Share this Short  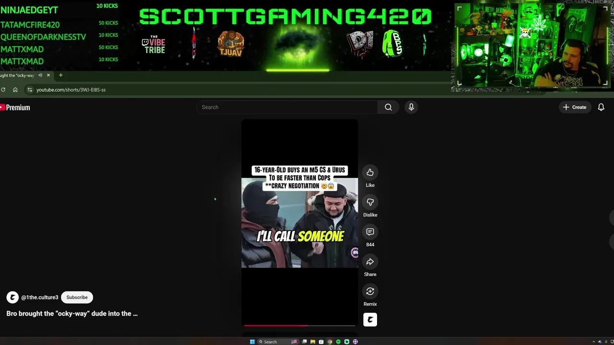[370, 262]
